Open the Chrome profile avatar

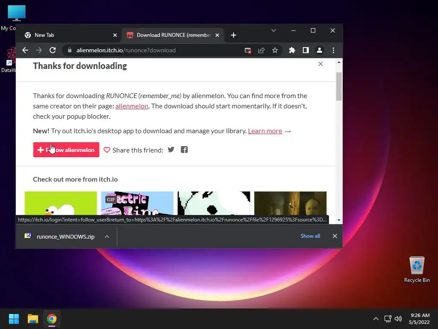tap(319, 51)
